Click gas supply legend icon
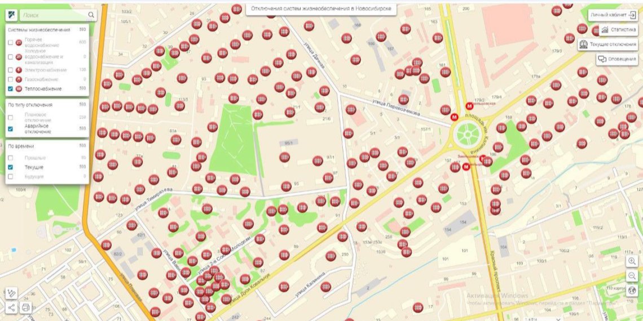Screen dimensions: 643x321 click(19, 79)
